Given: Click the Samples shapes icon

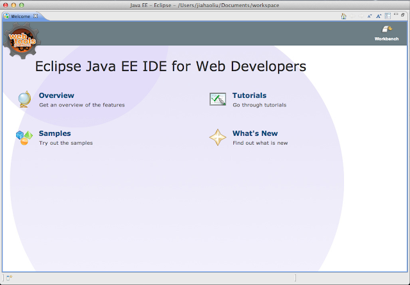Looking at the screenshot, I should tap(24, 138).
